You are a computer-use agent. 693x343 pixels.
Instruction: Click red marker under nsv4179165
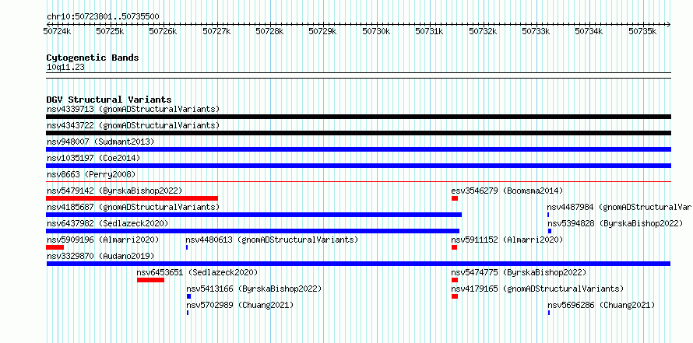coord(455,296)
